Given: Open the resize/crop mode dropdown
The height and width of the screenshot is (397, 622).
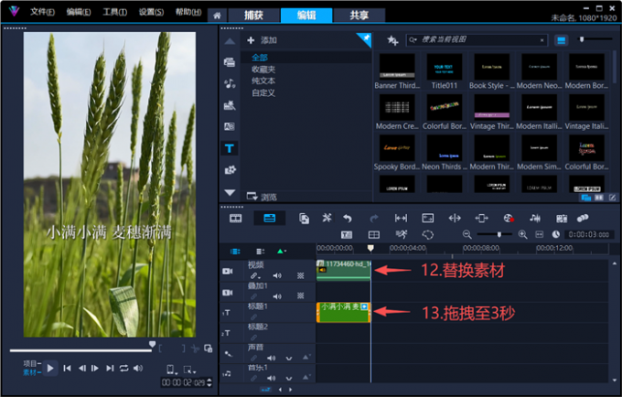Looking at the screenshot, I should tap(189, 370).
